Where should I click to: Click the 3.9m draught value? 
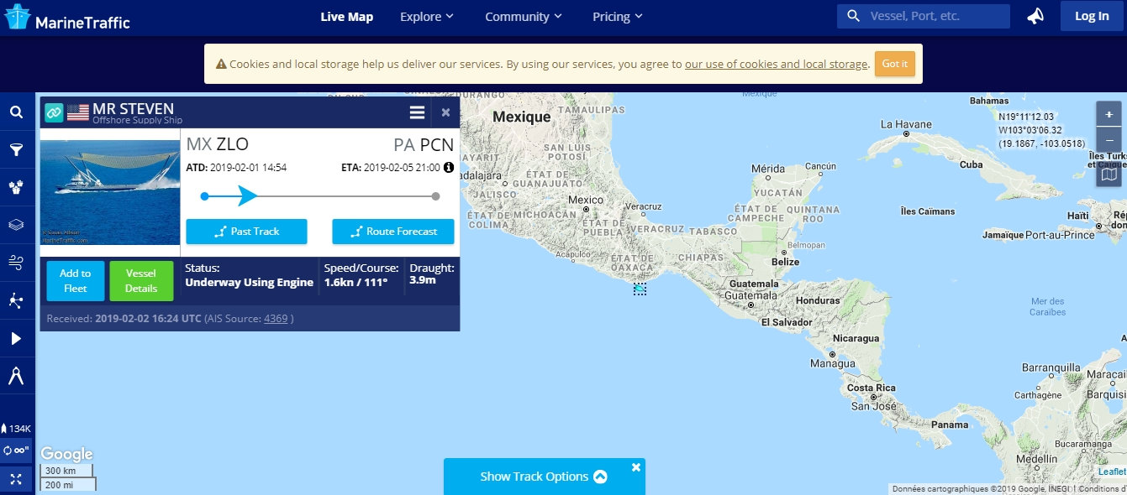point(423,280)
